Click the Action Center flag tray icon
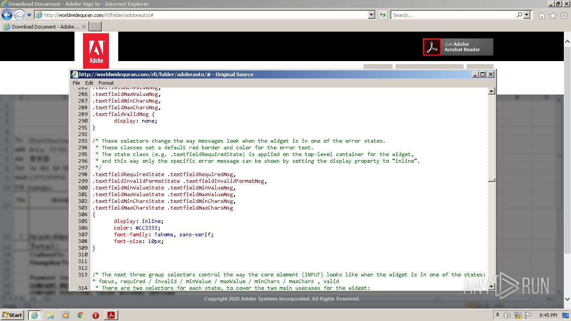The width and height of the screenshot is (571, 321). click(x=529, y=315)
